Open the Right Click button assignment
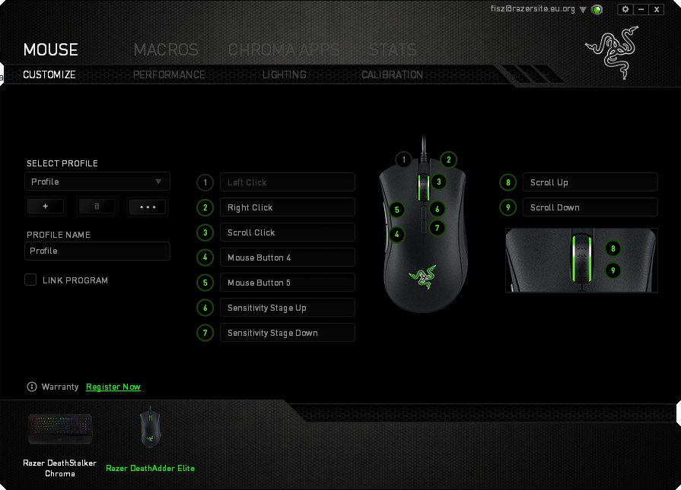The width and height of the screenshot is (681, 490). tap(287, 207)
